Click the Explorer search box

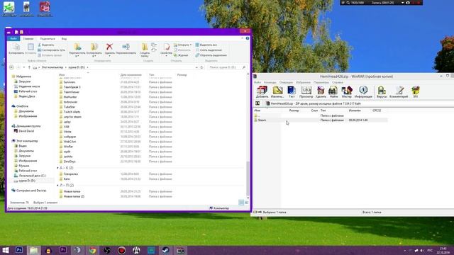[x=227, y=67]
